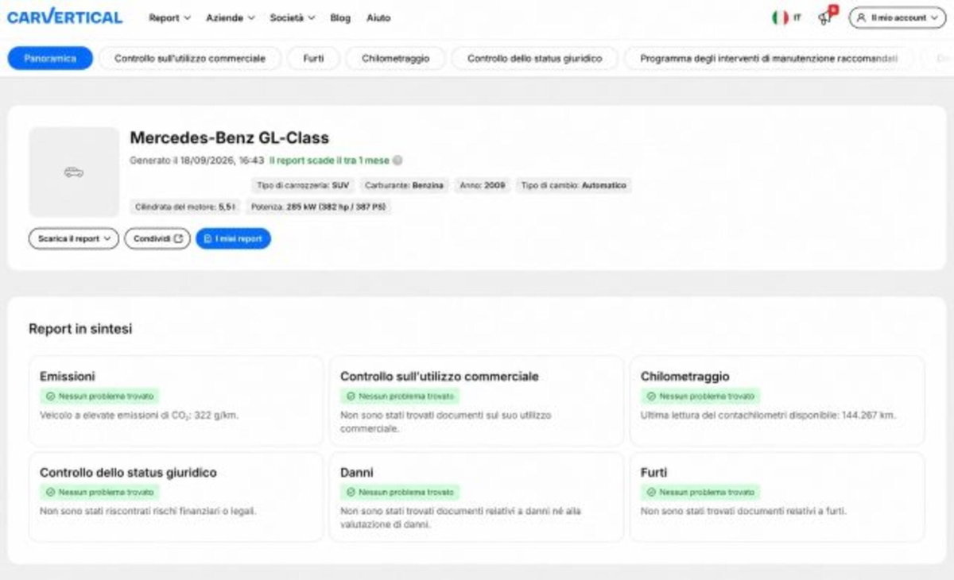Click the Mercedes-Benz GL-Class title
Screen dimensions: 954x580
229,138
